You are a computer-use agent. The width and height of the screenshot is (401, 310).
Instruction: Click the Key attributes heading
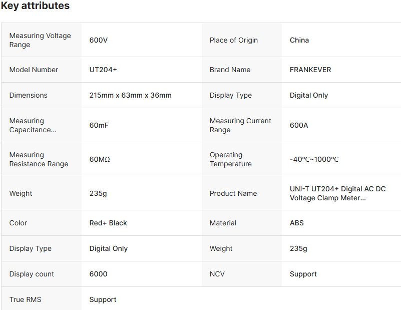35,6
